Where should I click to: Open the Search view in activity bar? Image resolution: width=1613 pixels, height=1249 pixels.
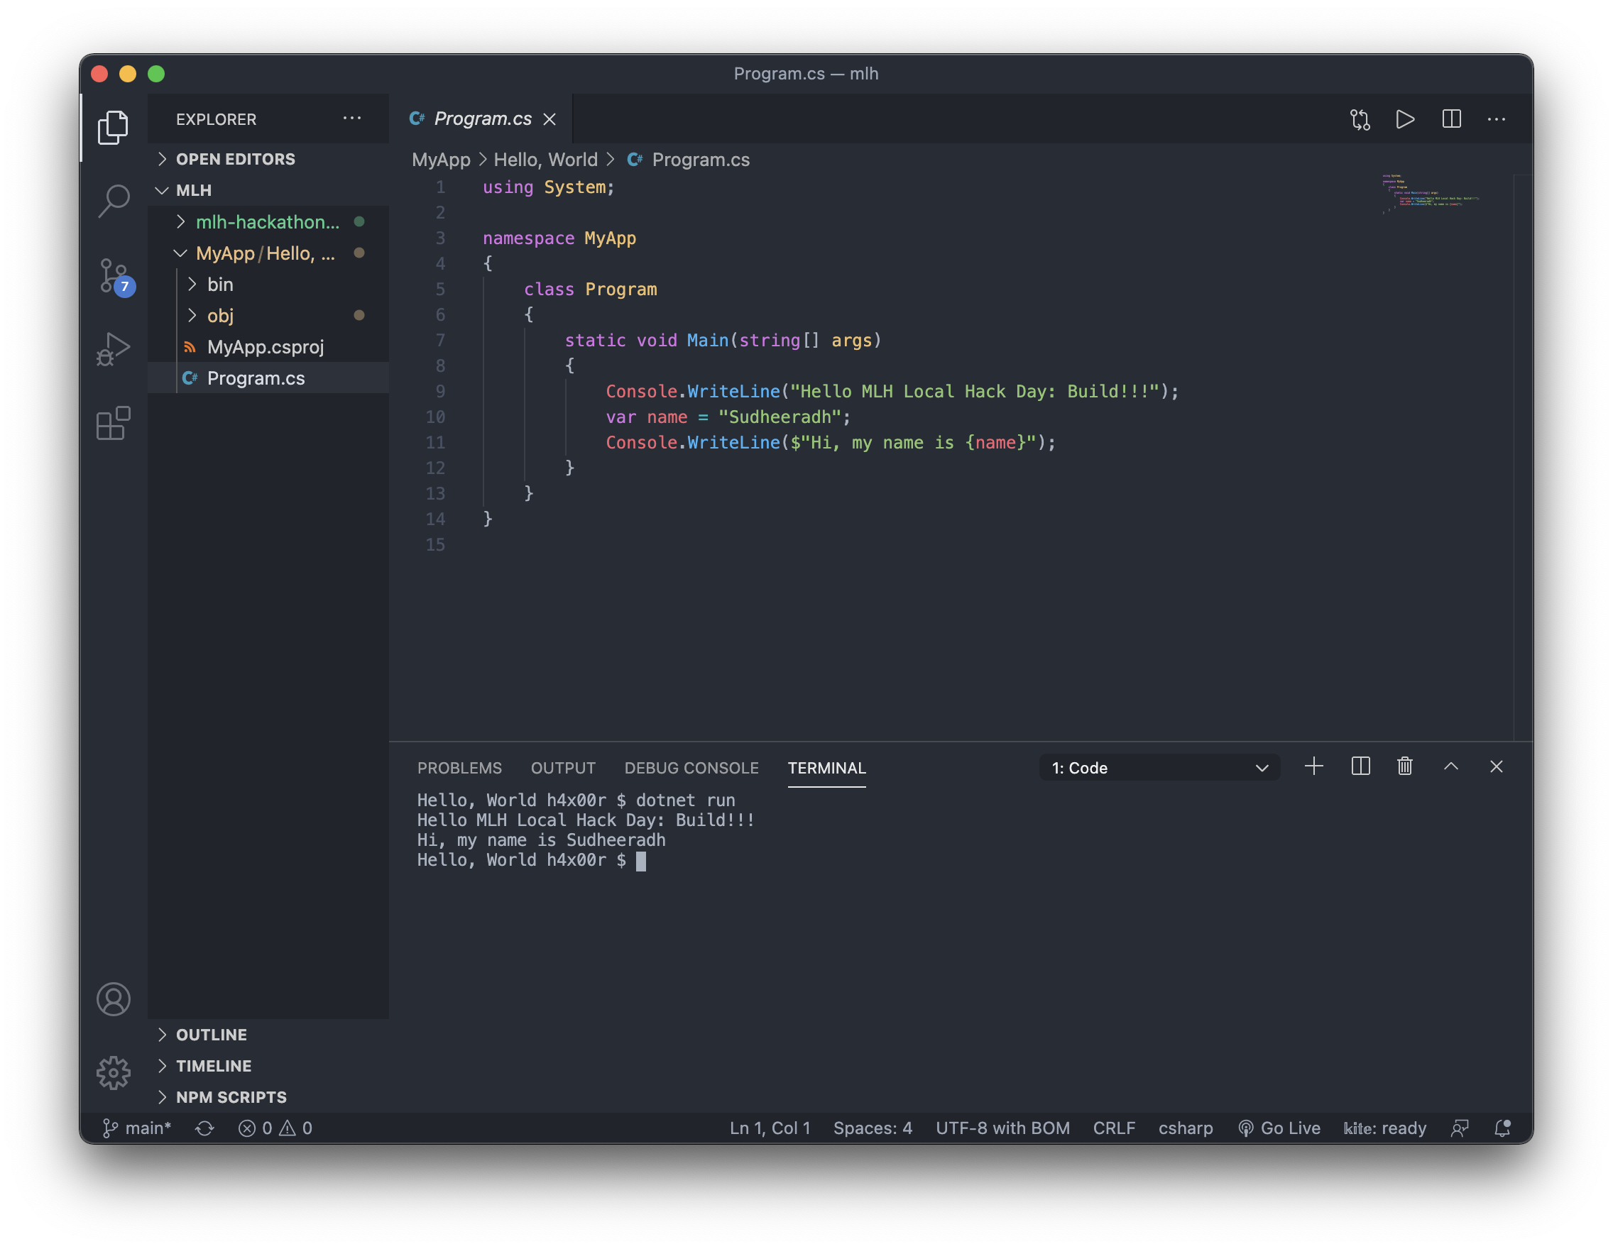(113, 201)
